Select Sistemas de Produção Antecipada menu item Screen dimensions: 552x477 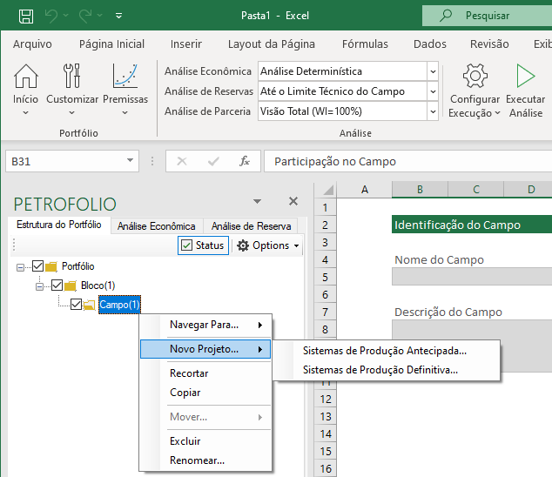click(x=384, y=351)
